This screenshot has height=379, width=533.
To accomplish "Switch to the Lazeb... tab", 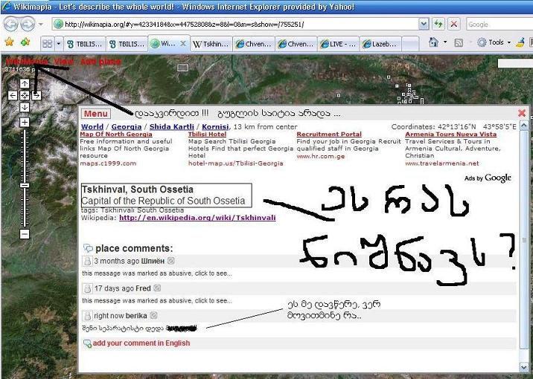I will [x=380, y=44].
